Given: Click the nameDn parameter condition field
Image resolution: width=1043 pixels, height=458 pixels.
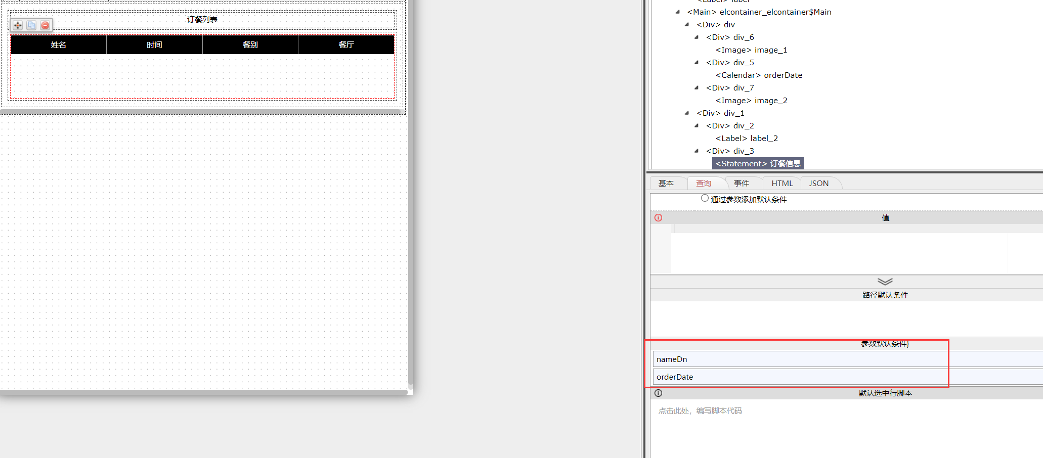Looking at the screenshot, I should coord(848,359).
